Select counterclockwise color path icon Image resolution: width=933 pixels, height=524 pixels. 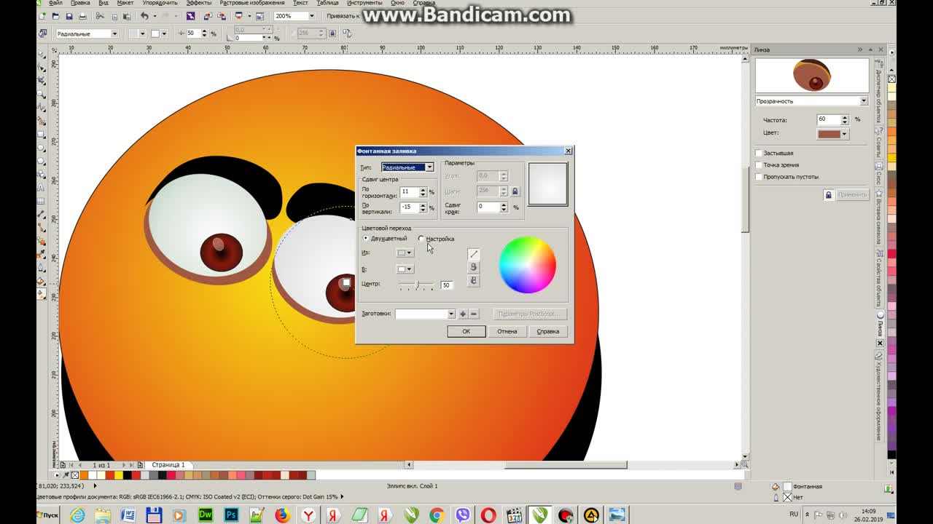tap(473, 267)
